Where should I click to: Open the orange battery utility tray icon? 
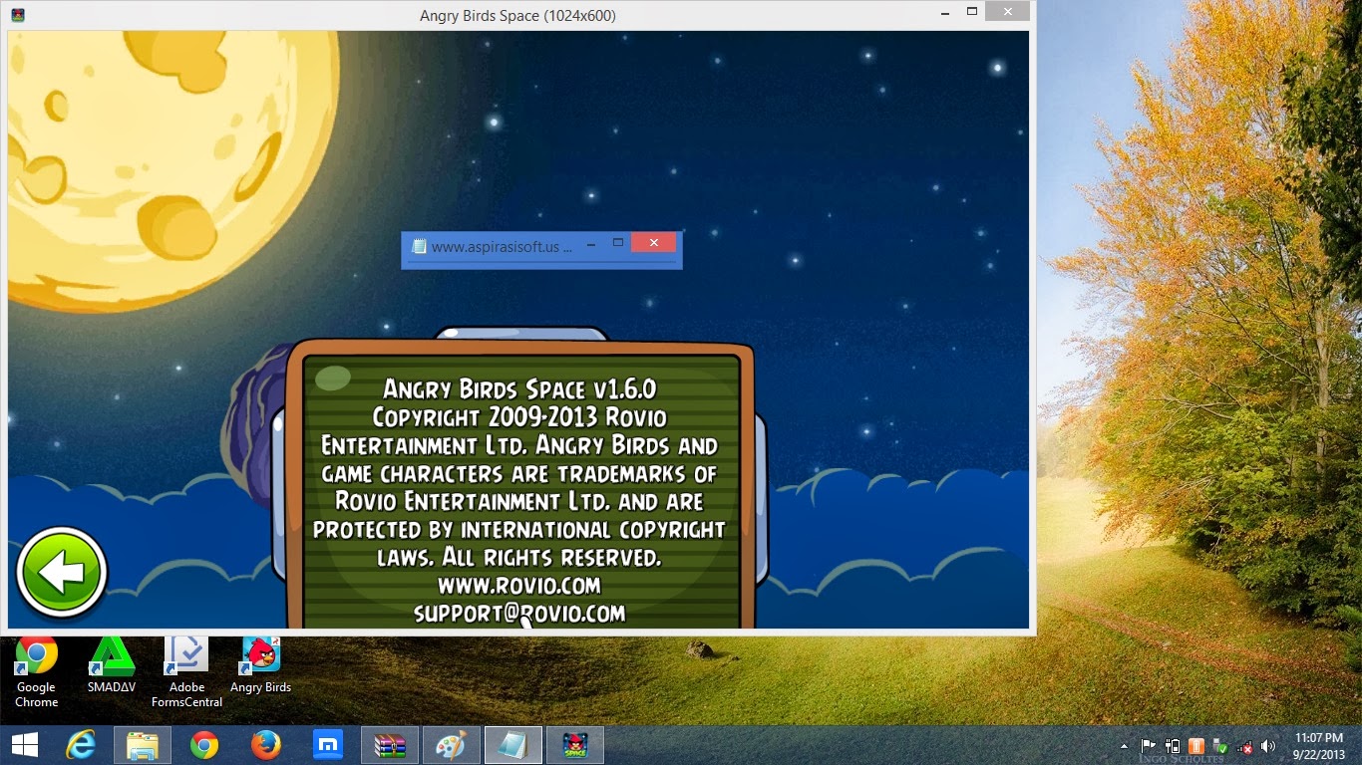coord(1196,745)
